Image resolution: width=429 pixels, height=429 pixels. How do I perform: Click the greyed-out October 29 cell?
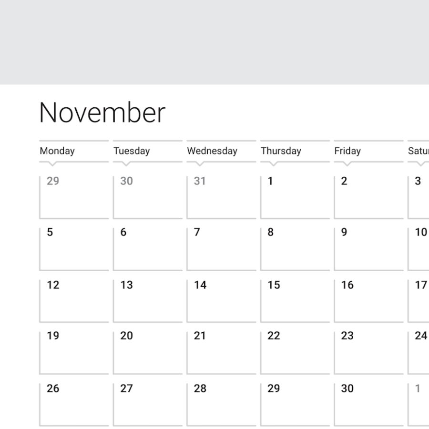click(74, 197)
